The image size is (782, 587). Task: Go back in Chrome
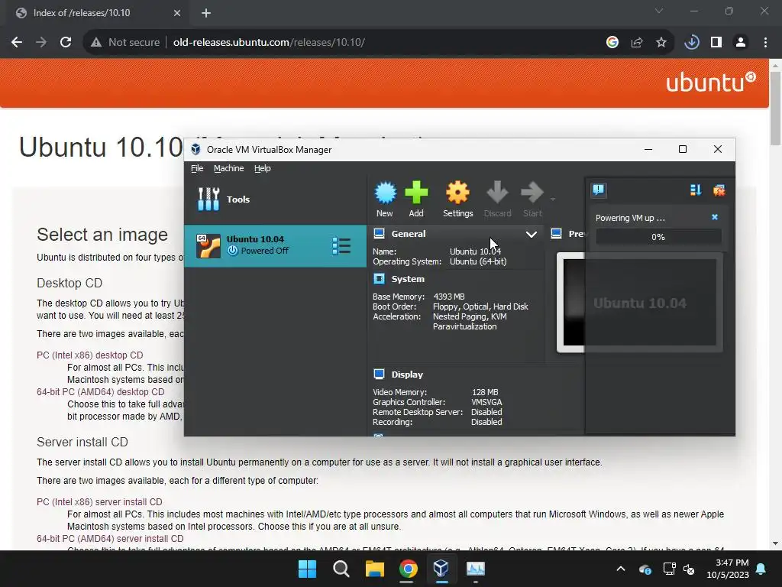point(17,43)
